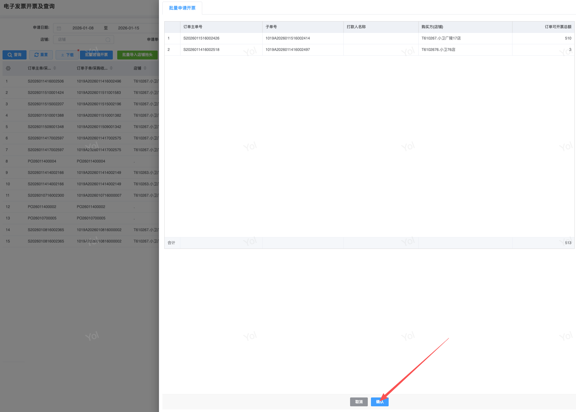Select order S2026011416002518 in the dialog
This screenshot has width=576, height=412.
[201, 50]
